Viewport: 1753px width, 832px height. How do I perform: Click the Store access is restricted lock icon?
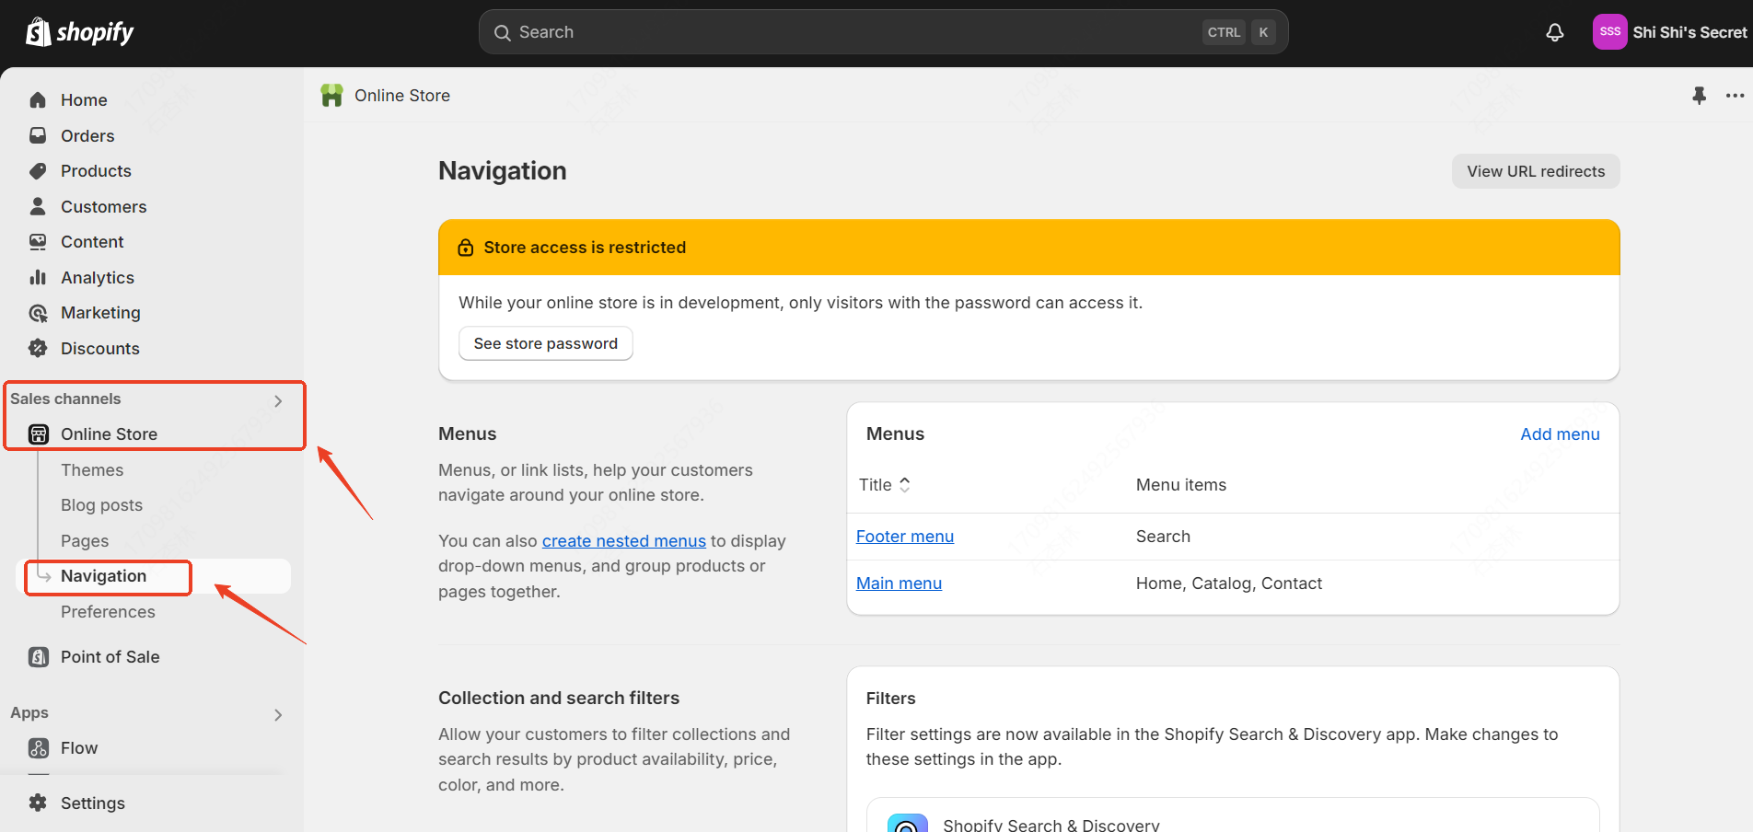[466, 248]
